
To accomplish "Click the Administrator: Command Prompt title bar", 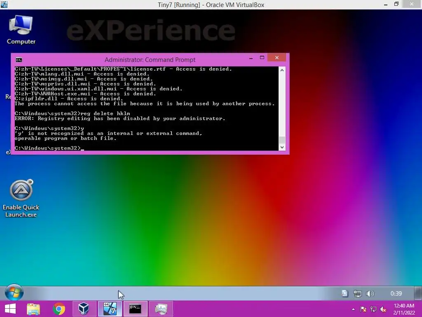I will click(x=150, y=59).
